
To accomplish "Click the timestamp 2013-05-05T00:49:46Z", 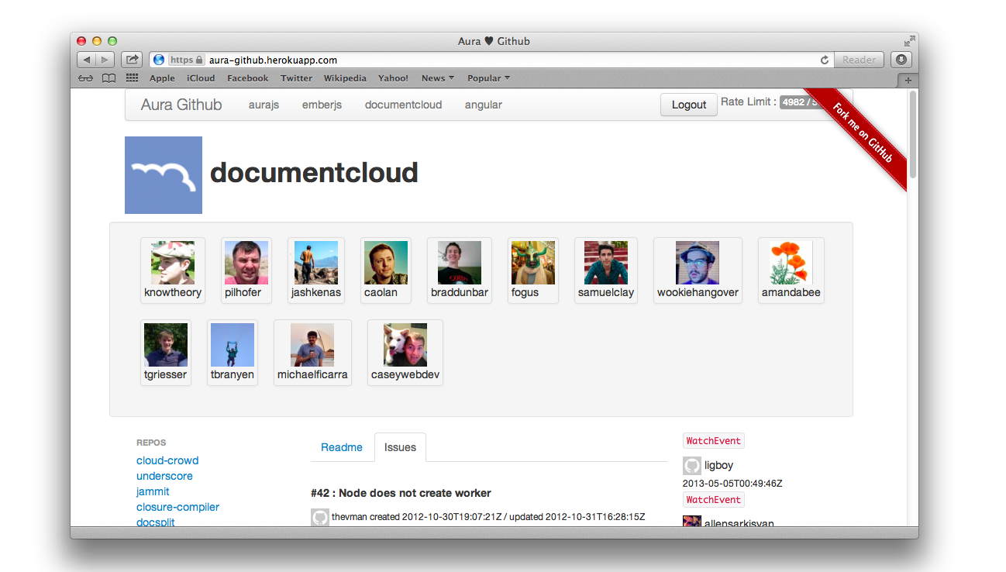I will click(x=732, y=484).
